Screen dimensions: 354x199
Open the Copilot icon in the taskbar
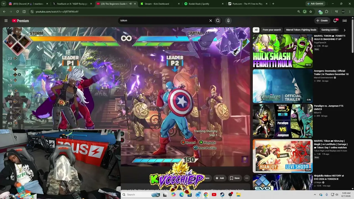tap(173, 195)
